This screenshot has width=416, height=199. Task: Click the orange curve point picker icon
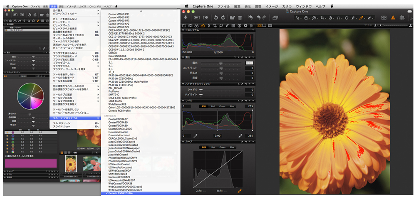click(x=240, y=191)
